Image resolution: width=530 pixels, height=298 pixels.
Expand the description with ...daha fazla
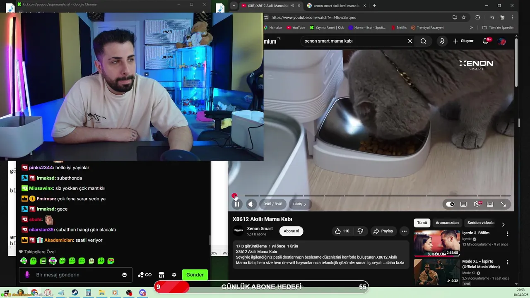(393, 263)
